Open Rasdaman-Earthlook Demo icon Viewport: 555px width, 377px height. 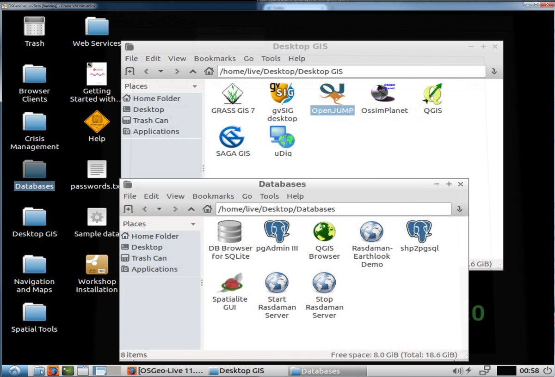pyautogui.click(x=372, y=232)
